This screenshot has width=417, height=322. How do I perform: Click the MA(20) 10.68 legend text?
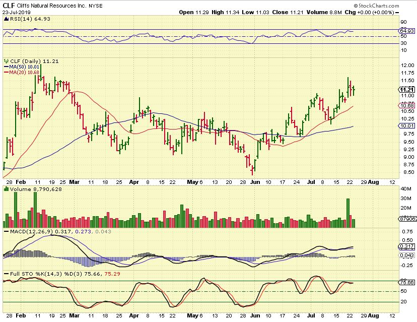click(x=24, y=73)
